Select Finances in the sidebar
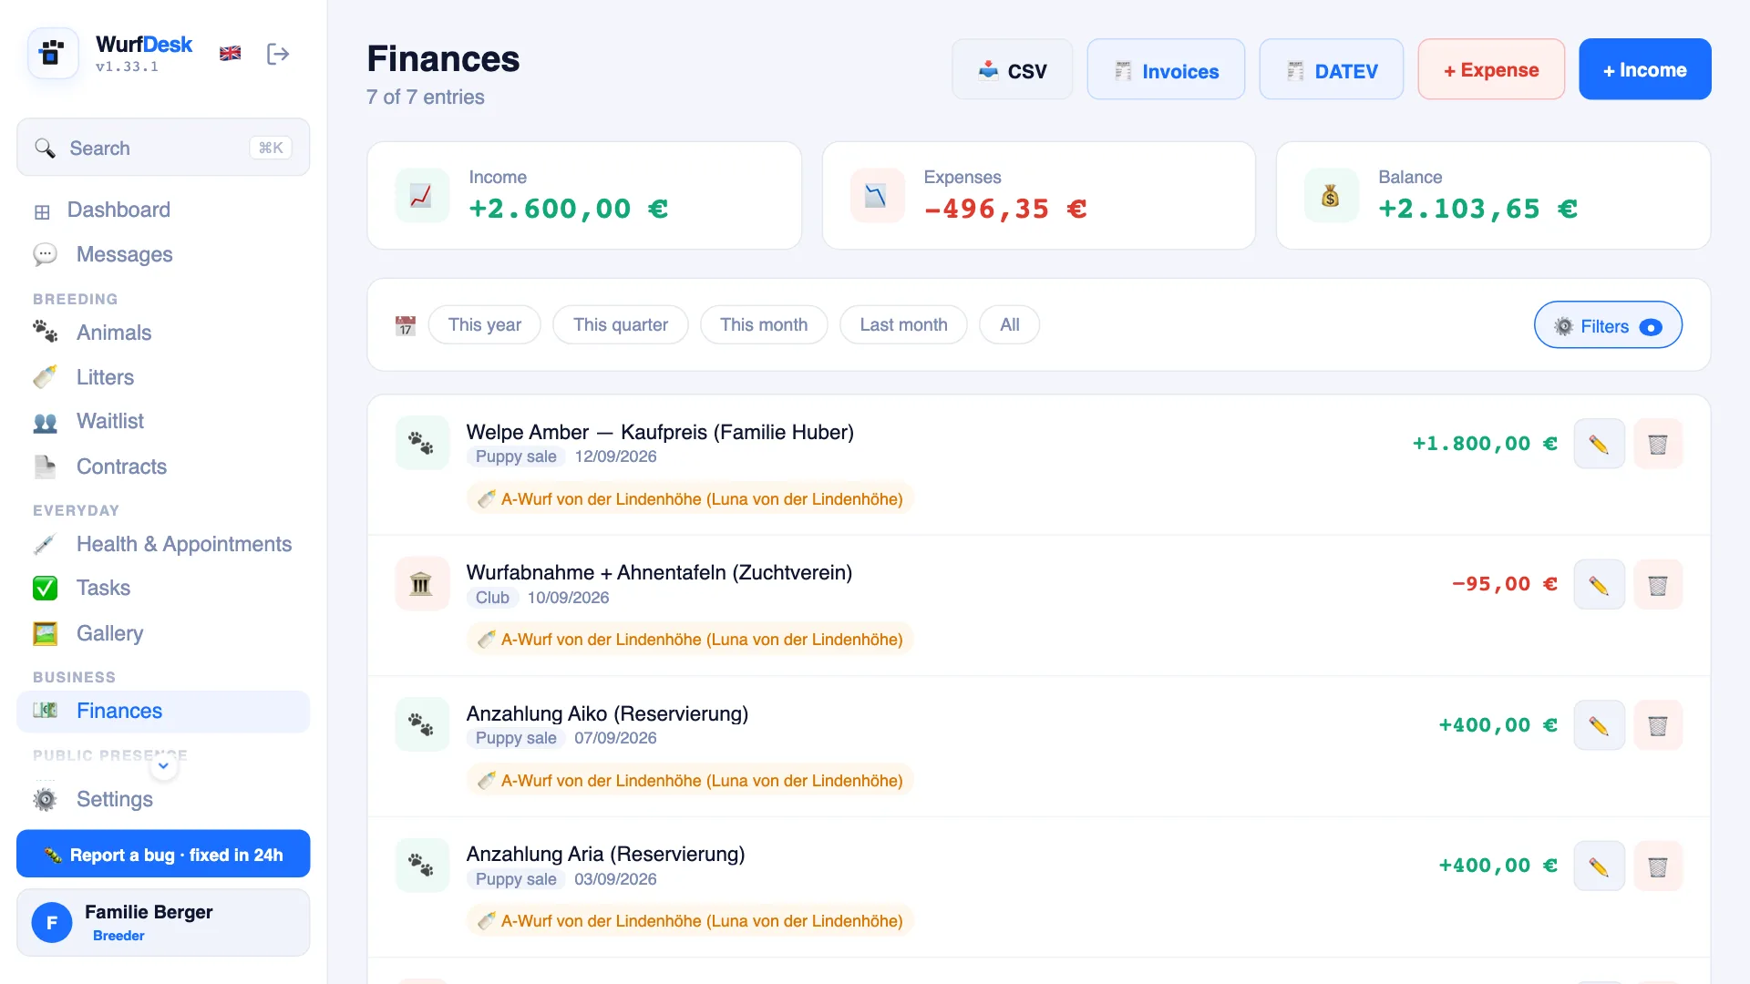The image size is (1750, 984). [x=163, y=711]
